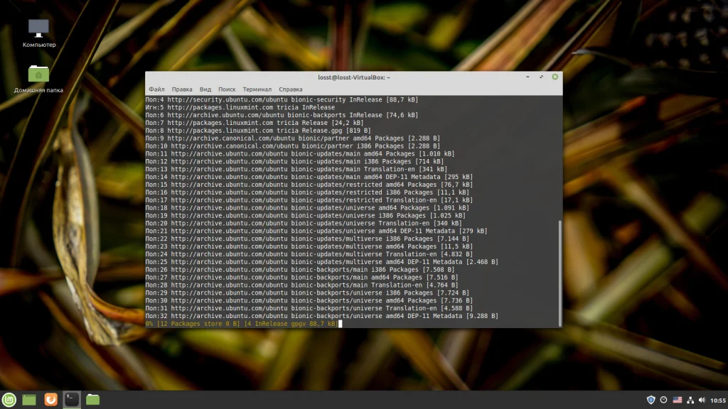728x409 pixels.
Task: Open the Вид menu
Action: (205, 89)
